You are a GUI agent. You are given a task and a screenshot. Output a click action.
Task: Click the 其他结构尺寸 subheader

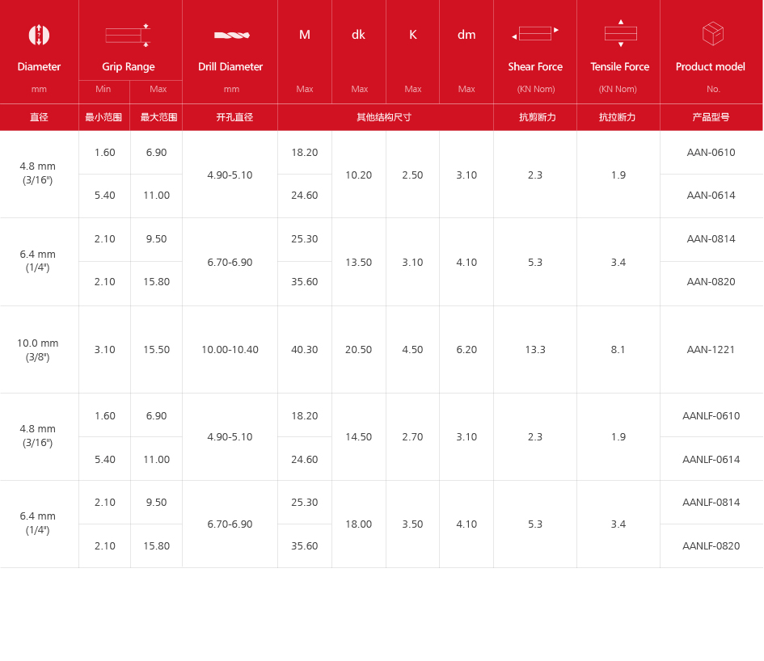[385, 117]
